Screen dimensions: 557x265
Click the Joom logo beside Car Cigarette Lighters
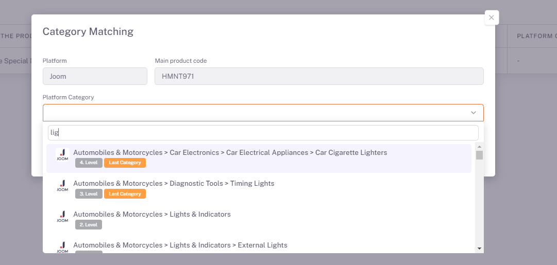coord(62,155)
